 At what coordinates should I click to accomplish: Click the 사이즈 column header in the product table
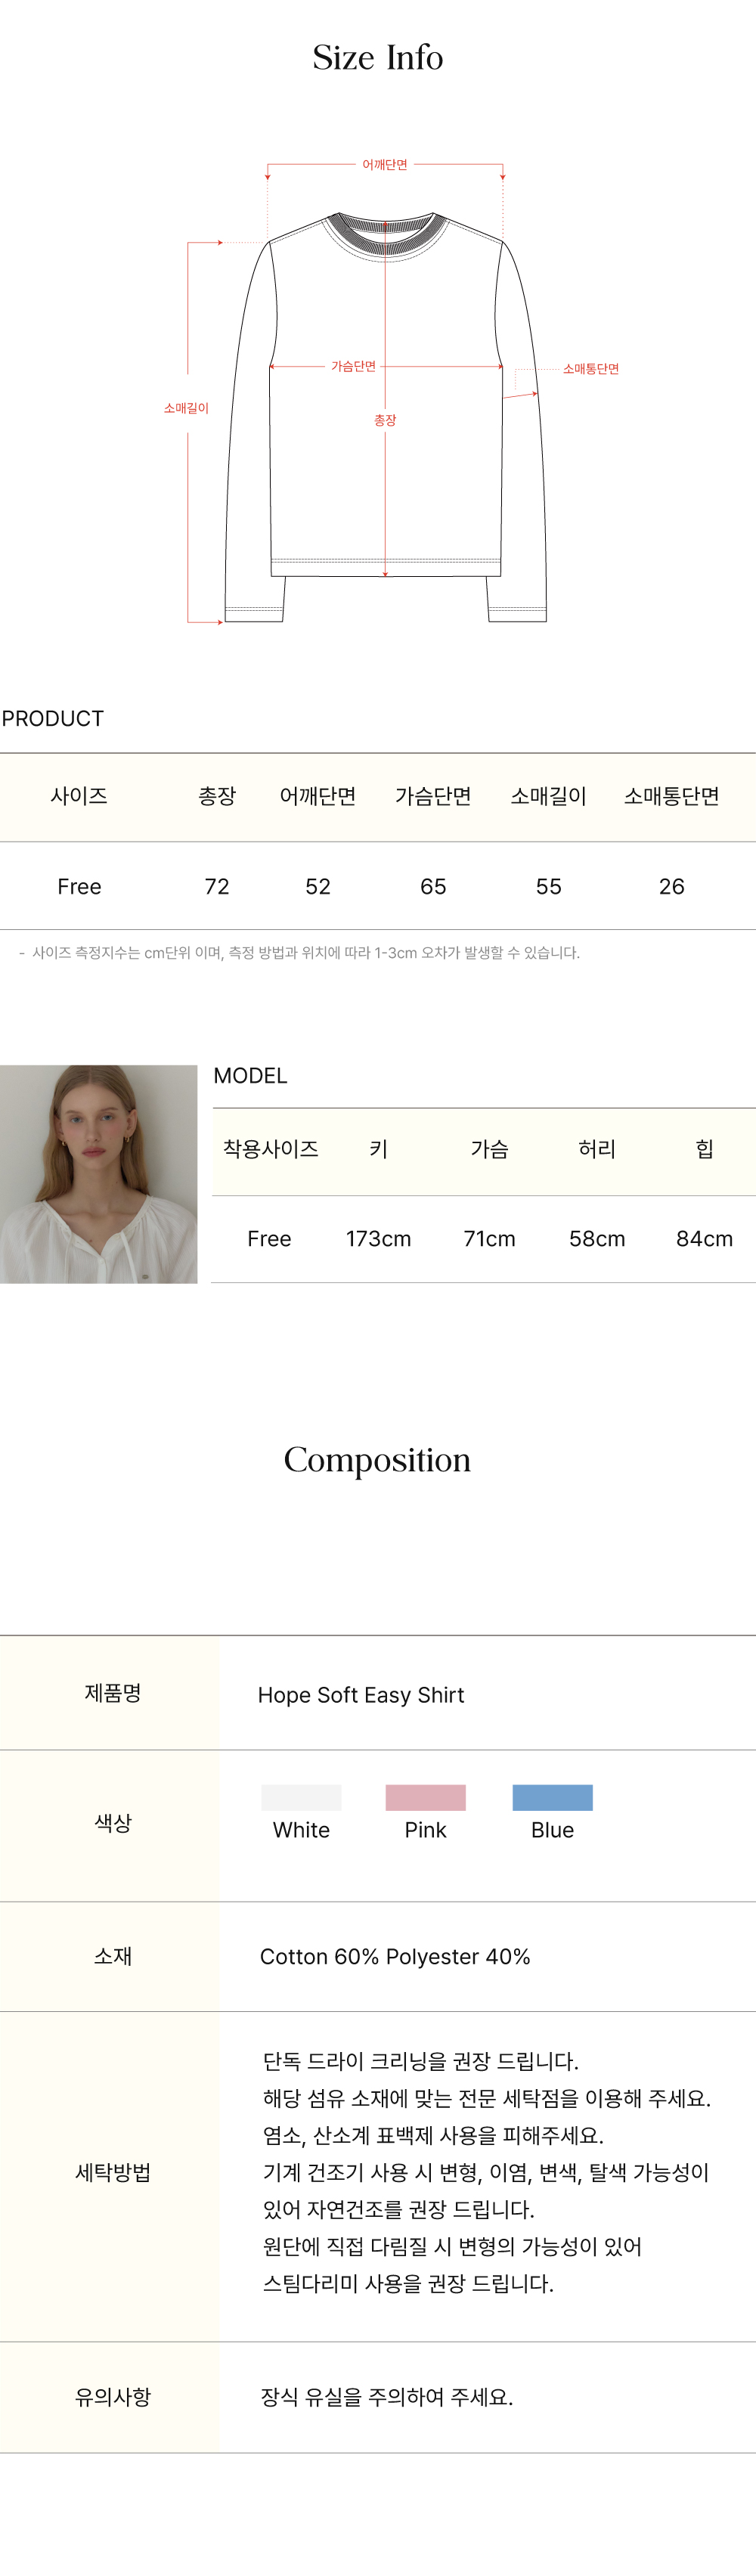point(79,796)
